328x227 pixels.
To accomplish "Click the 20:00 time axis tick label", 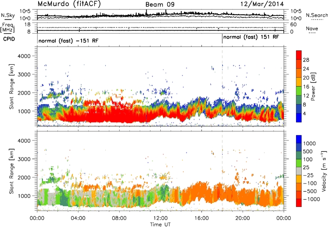I will (242, 218).
